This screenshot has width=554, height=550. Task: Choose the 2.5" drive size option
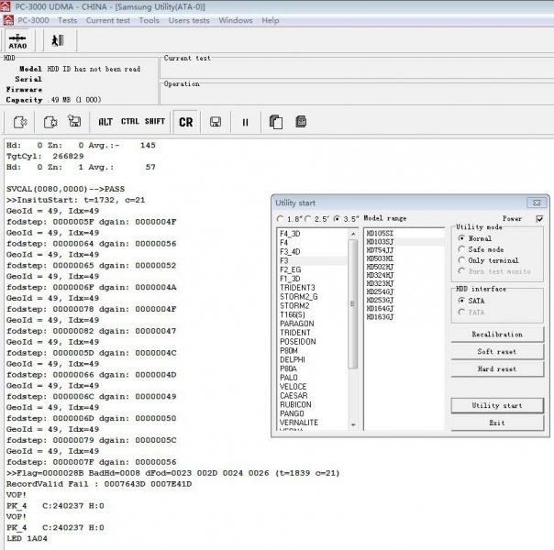[309, 219]
